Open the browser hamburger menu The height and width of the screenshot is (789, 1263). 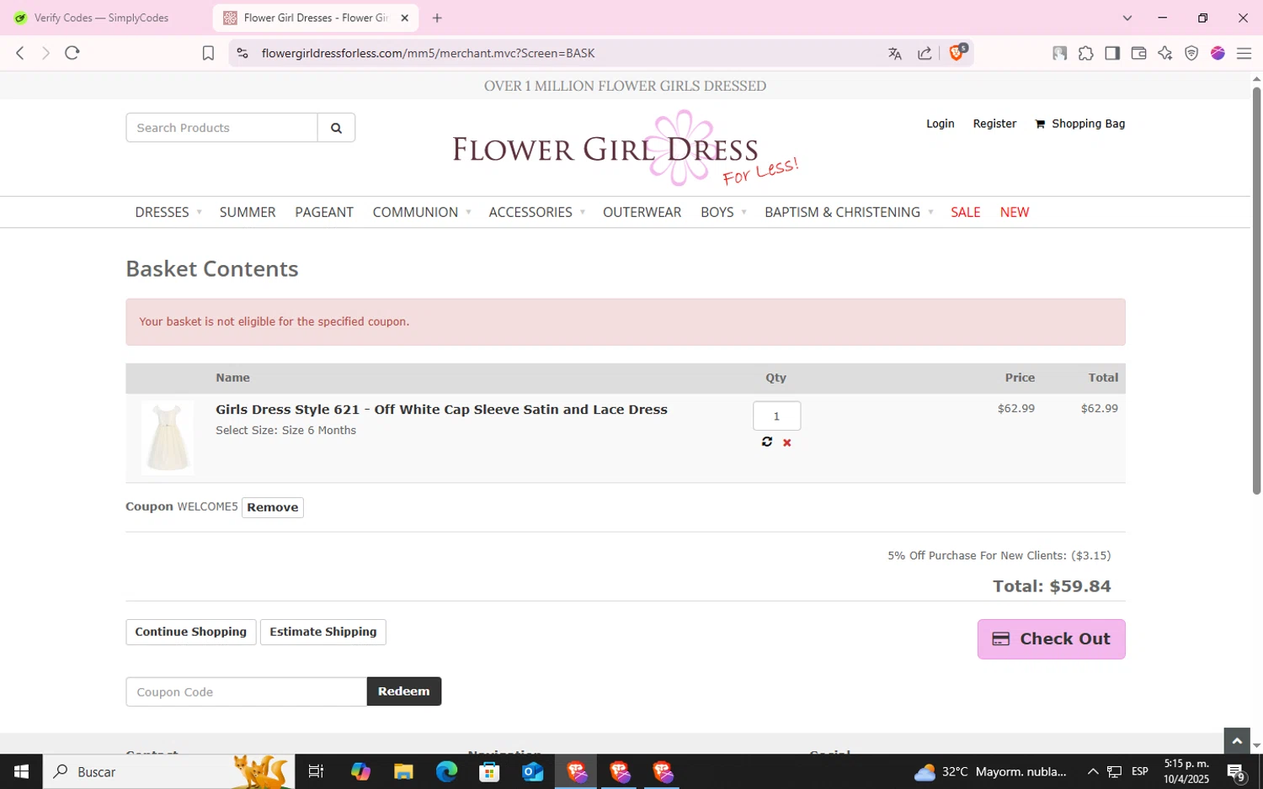tap(1244, 53)
